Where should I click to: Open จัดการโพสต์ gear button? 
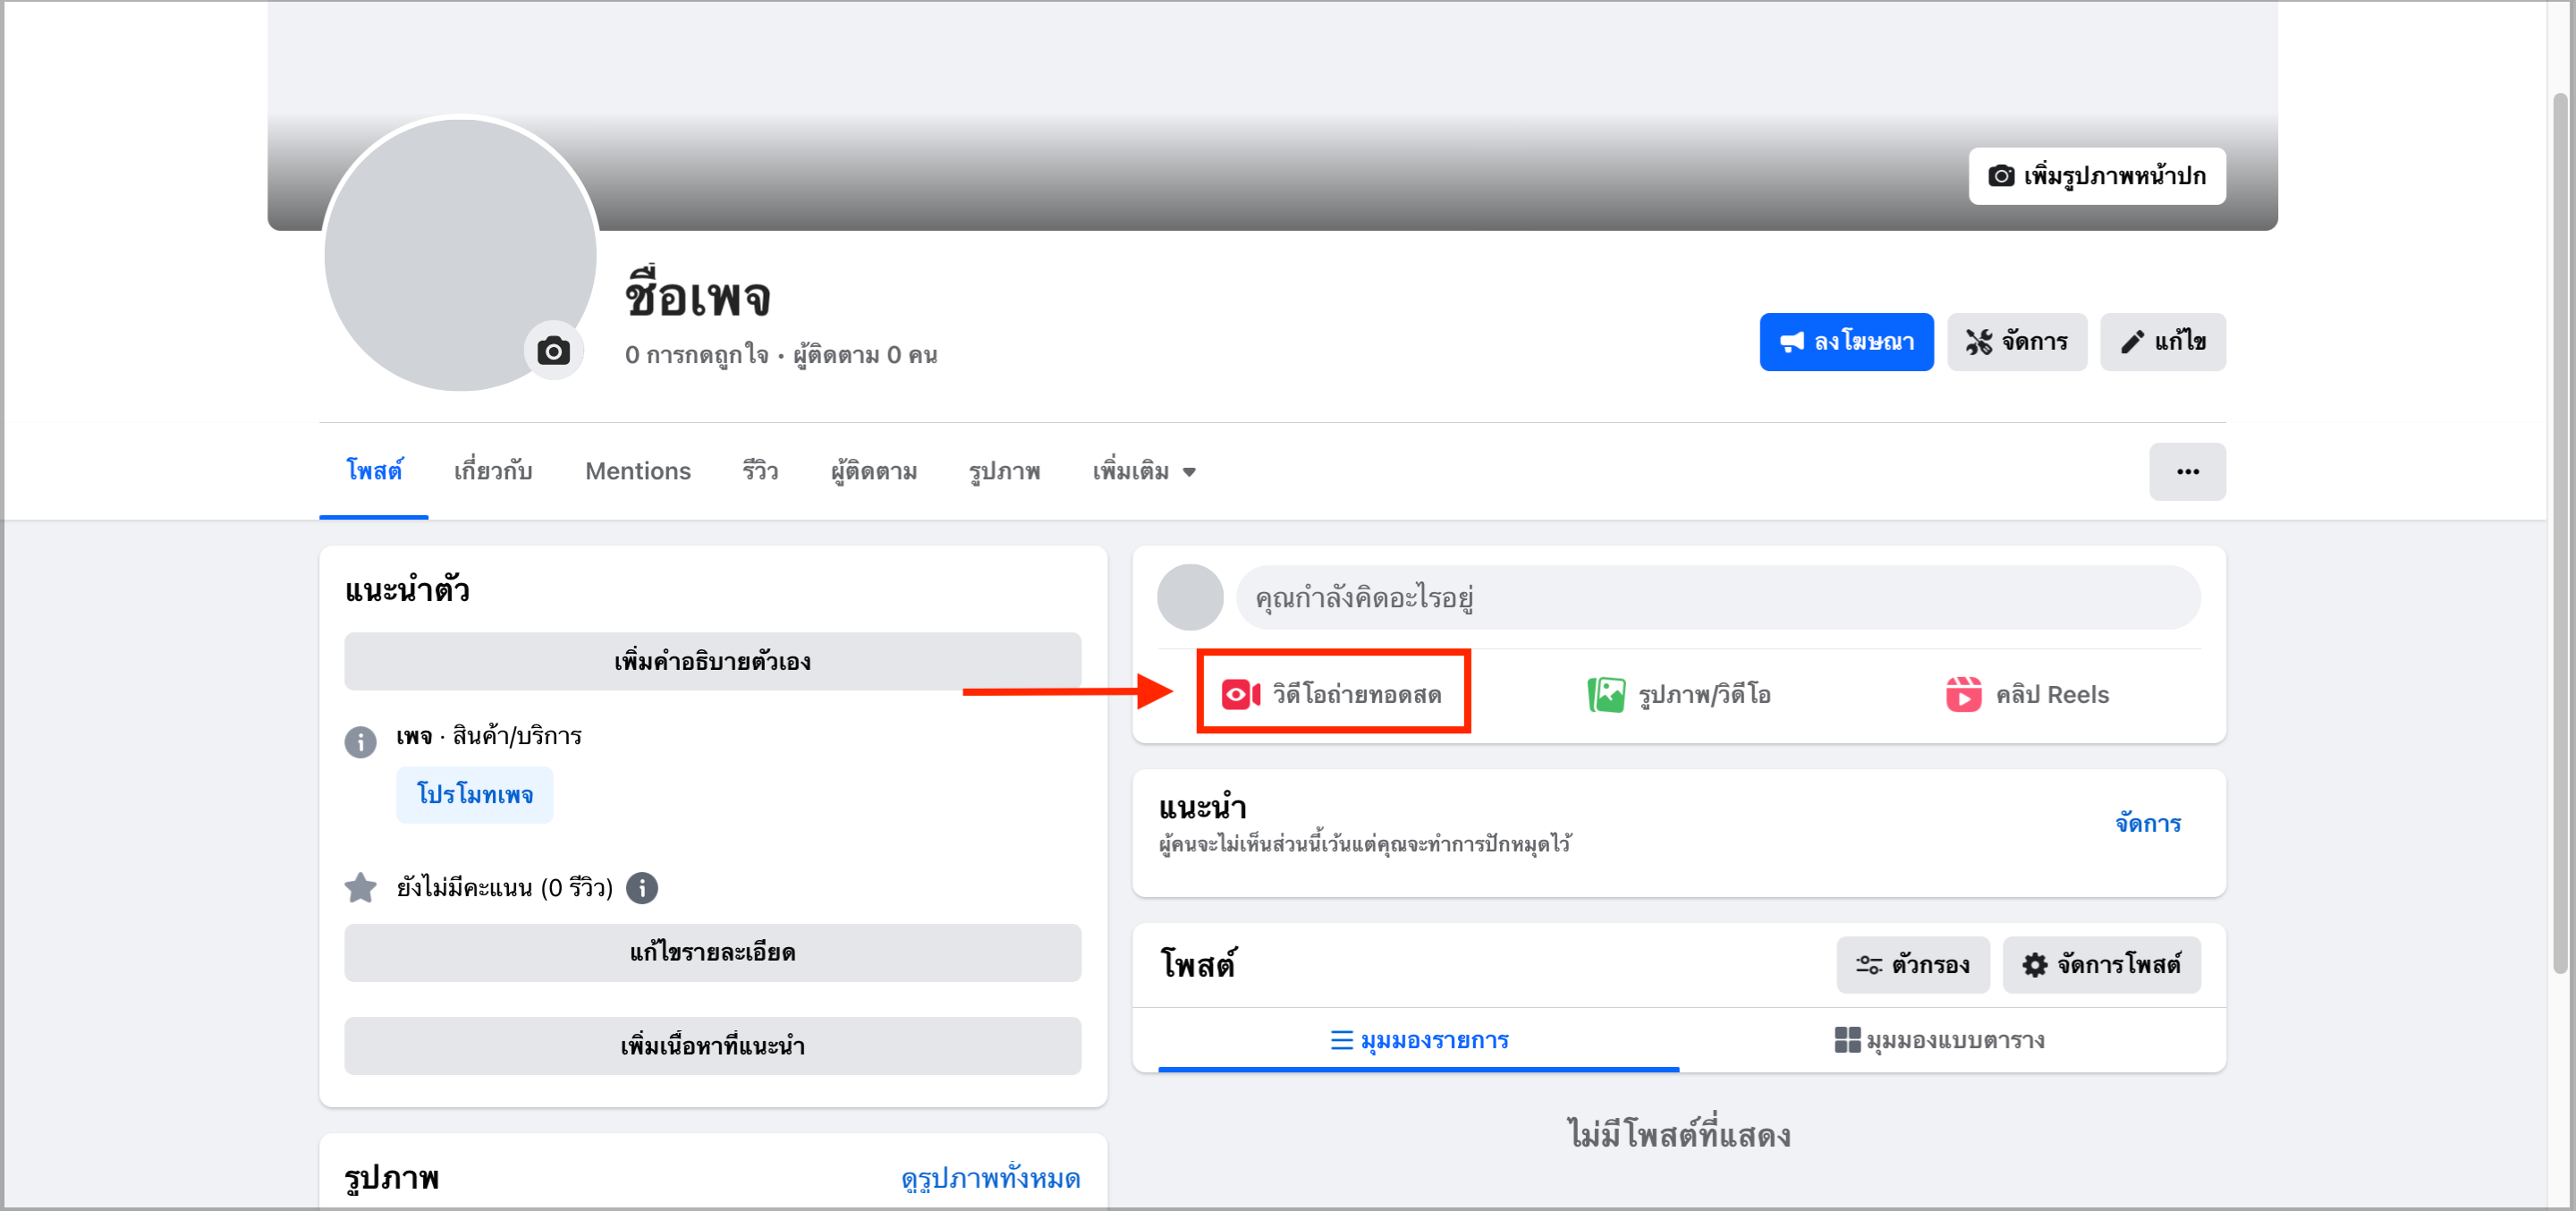pyautogui.click(x=2101, y=964)
